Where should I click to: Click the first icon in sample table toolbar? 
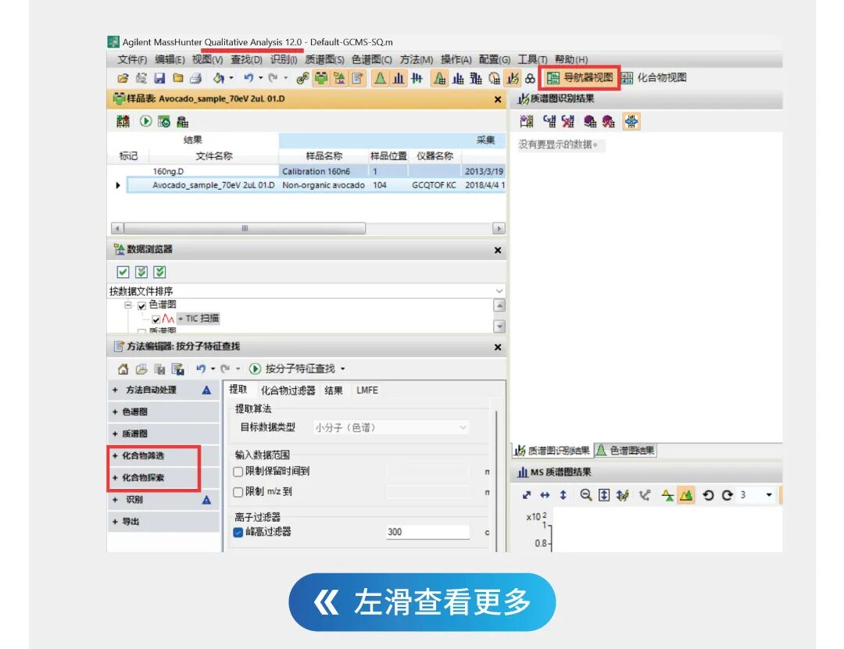coord(123,122)
